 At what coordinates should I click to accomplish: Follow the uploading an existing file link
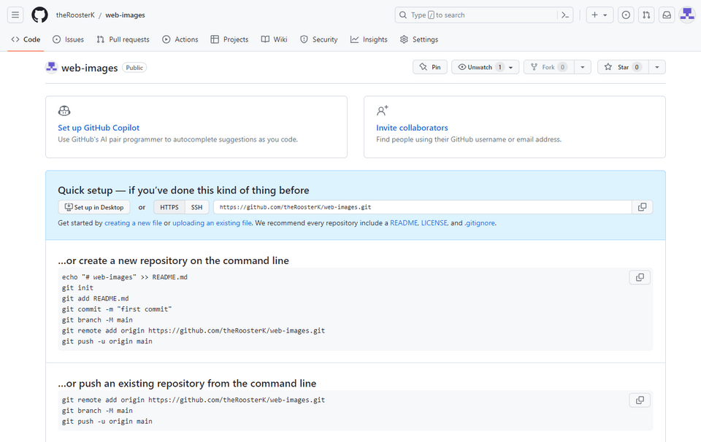[212, 222]
